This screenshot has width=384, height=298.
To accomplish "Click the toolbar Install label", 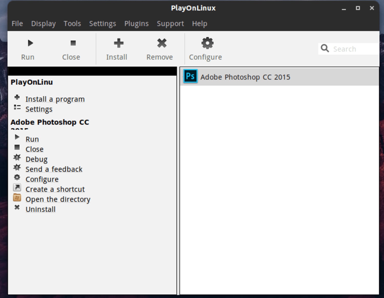I will tap(117, 57).
